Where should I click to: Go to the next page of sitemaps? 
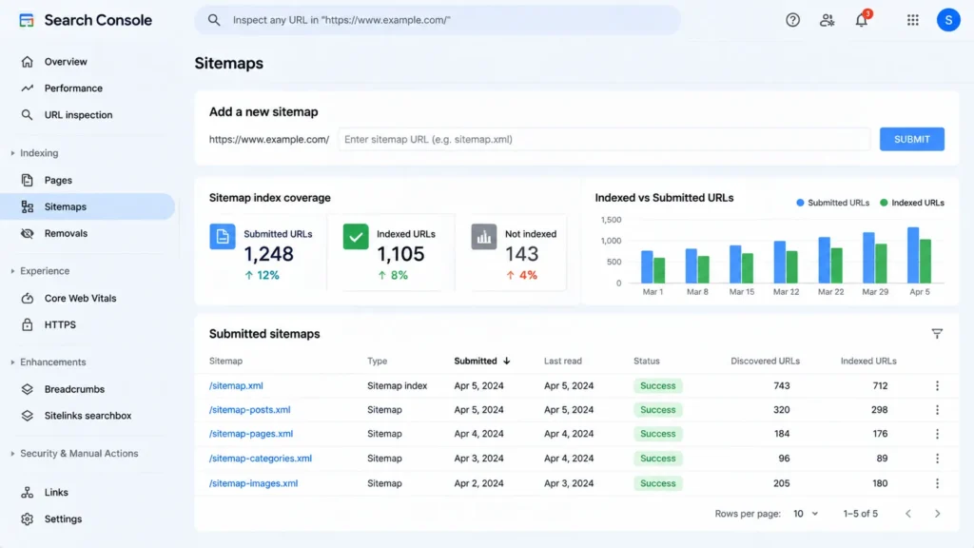pyautogui.click(x=937, y=514)
